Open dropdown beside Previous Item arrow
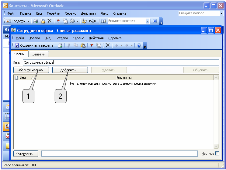 (121, 46)
